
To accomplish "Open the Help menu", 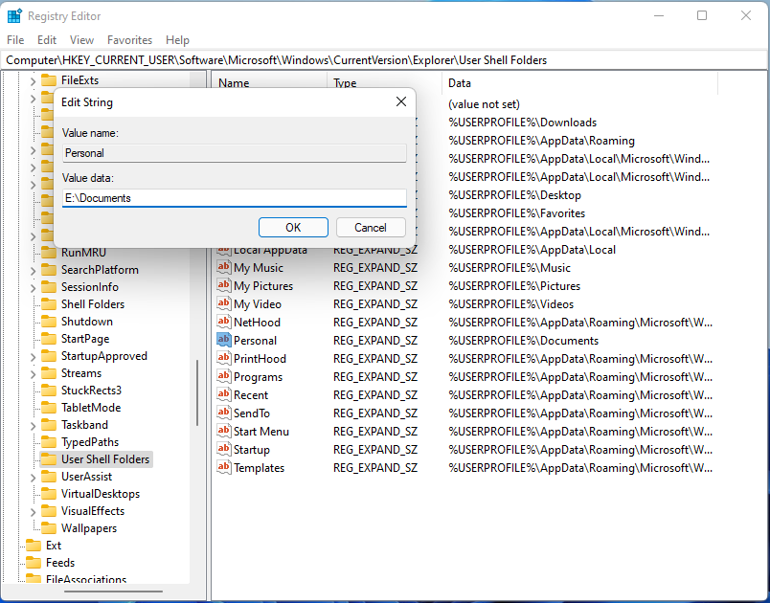I will (177, 40).
